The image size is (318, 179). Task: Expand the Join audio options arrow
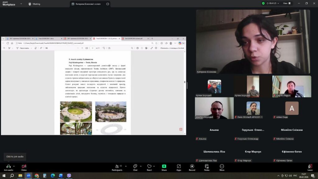(14, 166)
